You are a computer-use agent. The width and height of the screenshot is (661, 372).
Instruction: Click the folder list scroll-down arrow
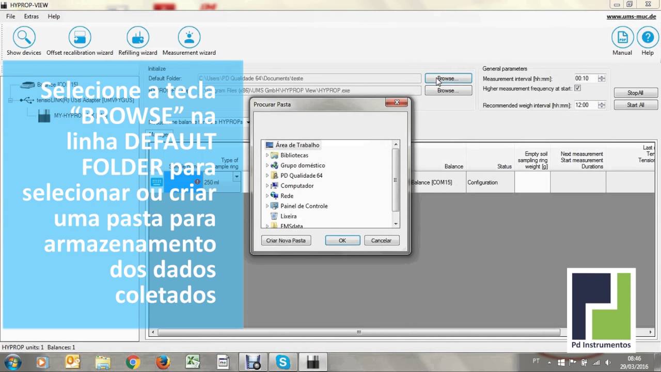(x=396, y=224)
